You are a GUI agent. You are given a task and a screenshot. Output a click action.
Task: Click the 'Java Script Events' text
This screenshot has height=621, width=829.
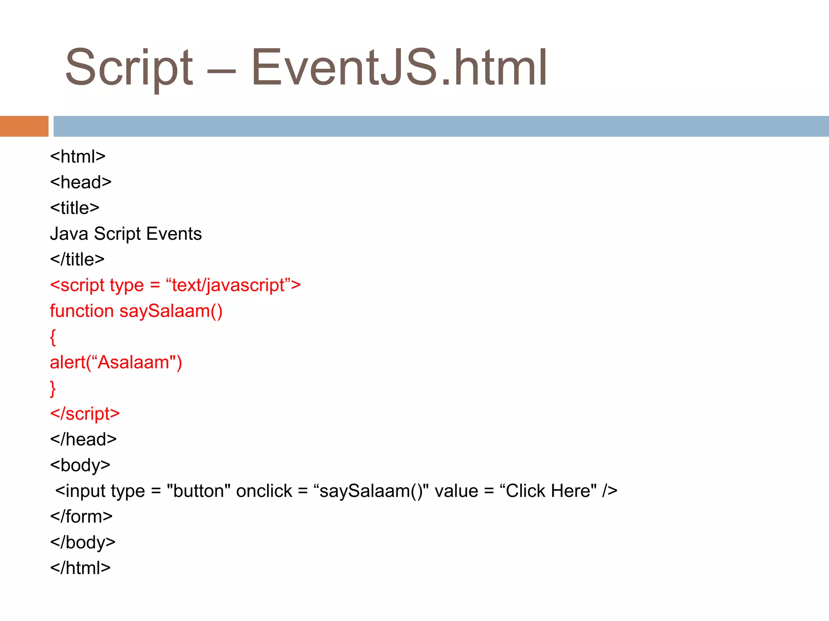coord(125,234)
